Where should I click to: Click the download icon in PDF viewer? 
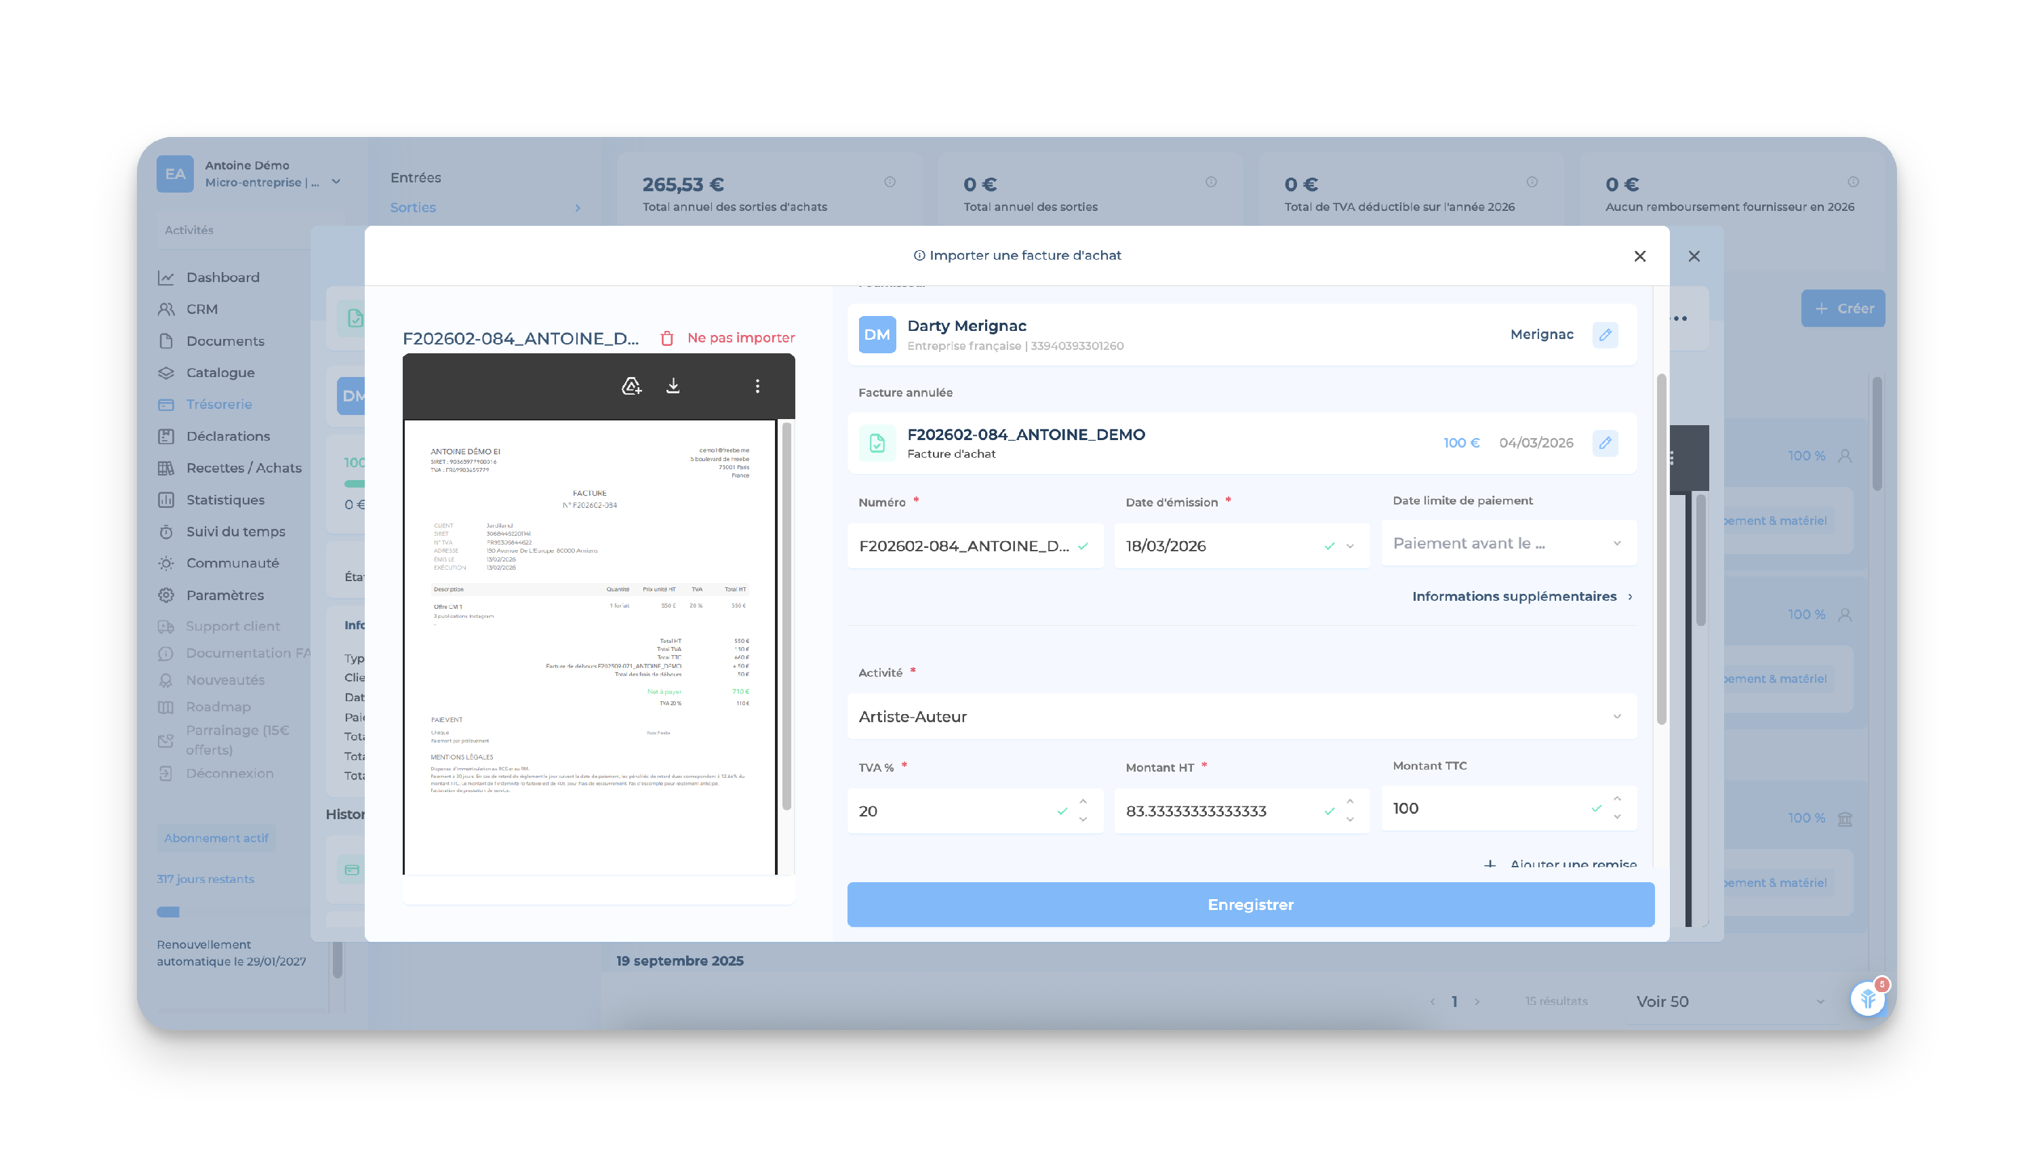tap(673, 387)
